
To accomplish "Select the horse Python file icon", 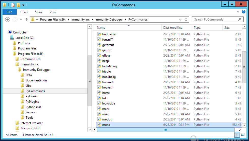I will (x=99, y=93).
